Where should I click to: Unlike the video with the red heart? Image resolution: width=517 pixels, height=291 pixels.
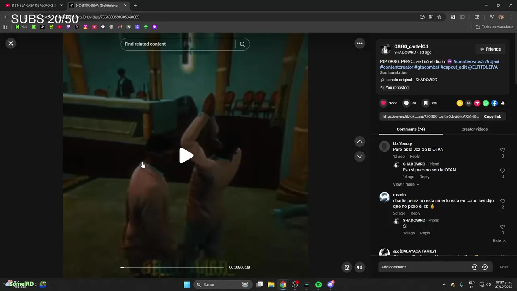point(384,103)
